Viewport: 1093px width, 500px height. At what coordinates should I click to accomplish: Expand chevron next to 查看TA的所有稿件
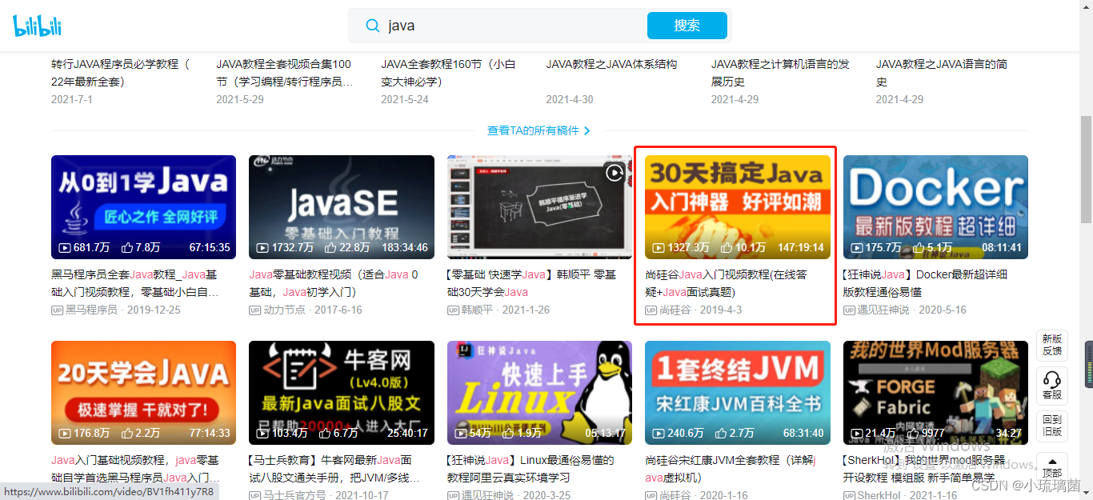pos(587,130)
